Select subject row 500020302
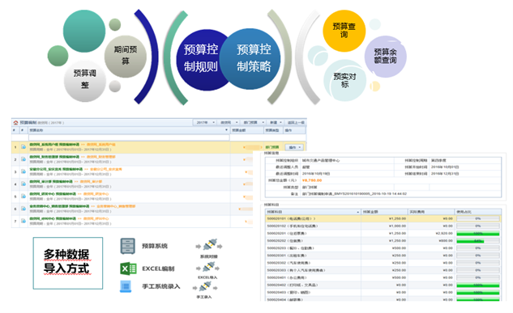 tap(383, 263)
